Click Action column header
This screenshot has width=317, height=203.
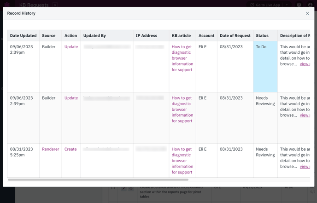point(71,36)
